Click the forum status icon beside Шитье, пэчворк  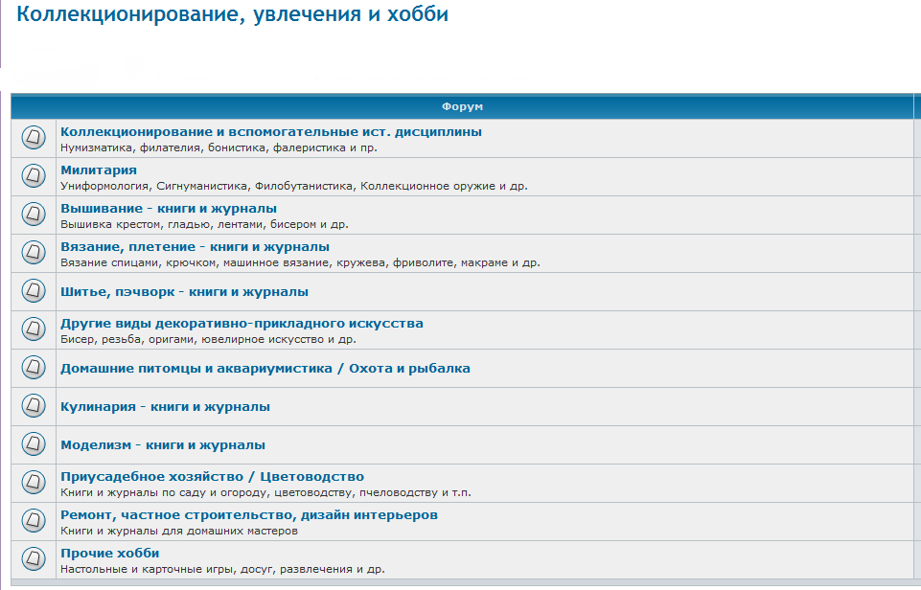point(34,289)
